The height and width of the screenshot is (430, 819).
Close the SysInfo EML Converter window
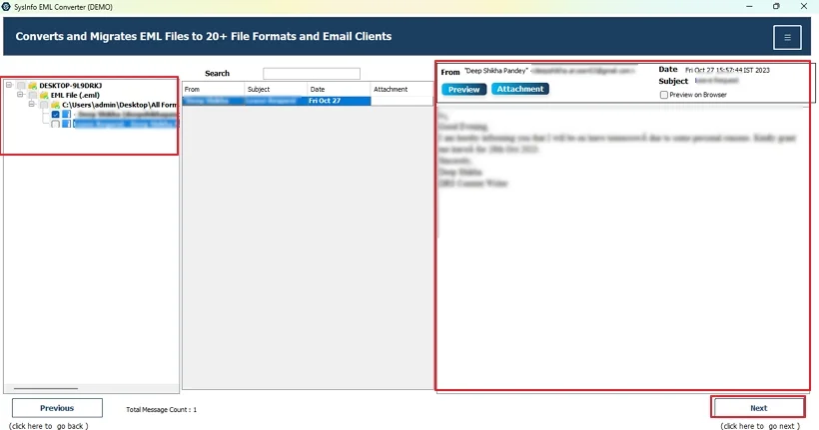(x=804, y=6)
